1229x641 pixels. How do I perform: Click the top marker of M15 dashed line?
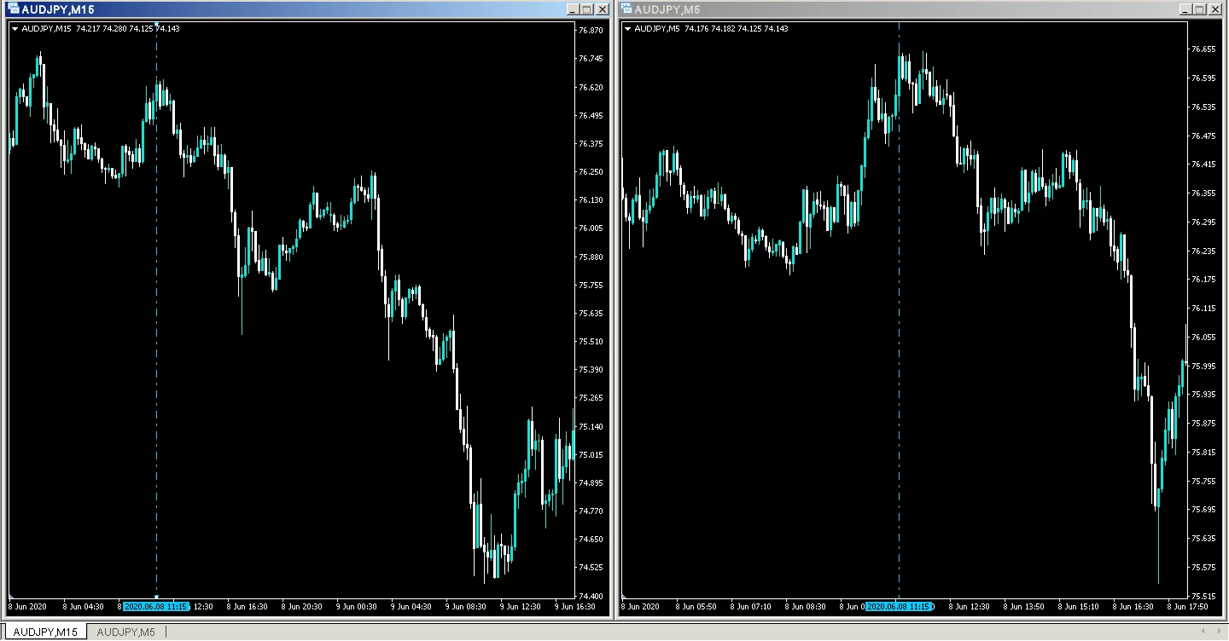click(x=156, y=25)
